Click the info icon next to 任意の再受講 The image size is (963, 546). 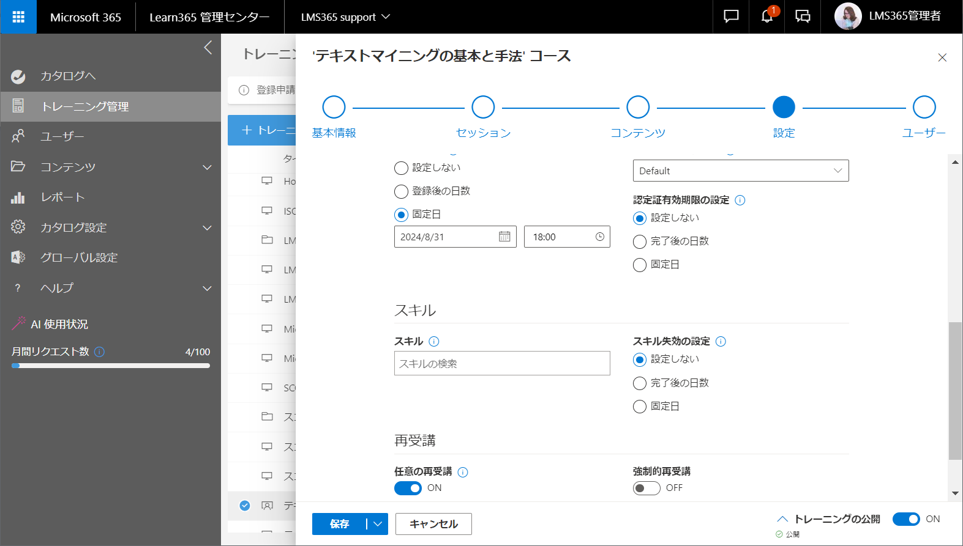463,472
